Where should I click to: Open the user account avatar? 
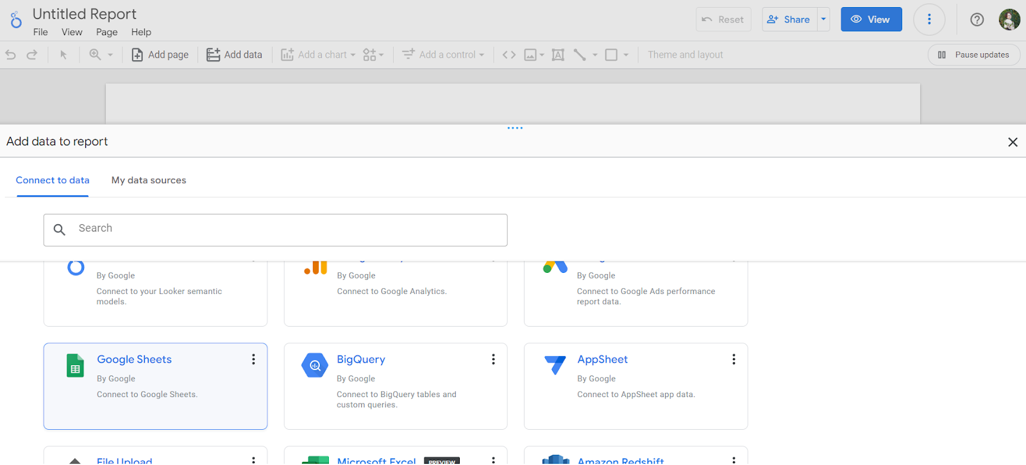1009,19
